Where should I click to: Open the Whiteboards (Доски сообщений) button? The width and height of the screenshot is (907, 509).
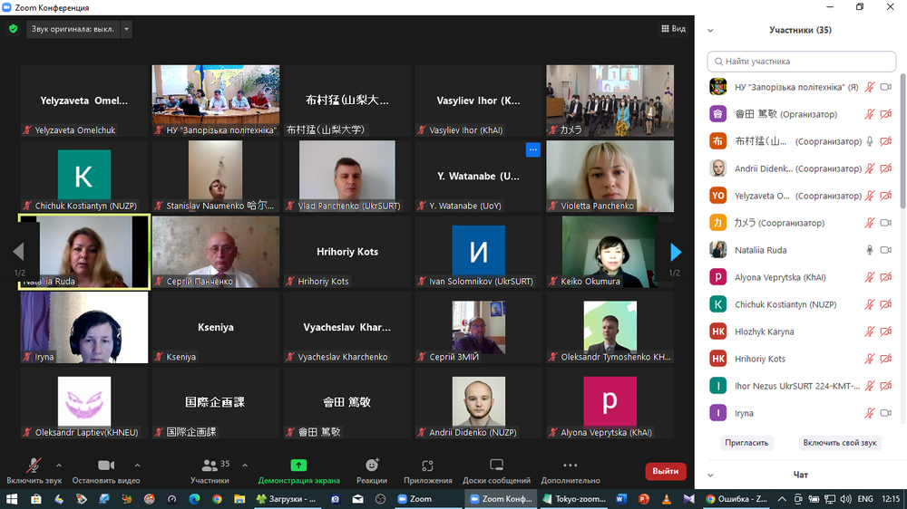496,469
